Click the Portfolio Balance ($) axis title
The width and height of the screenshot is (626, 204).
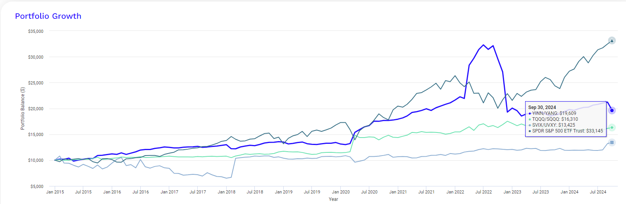(x=23, y=109)
